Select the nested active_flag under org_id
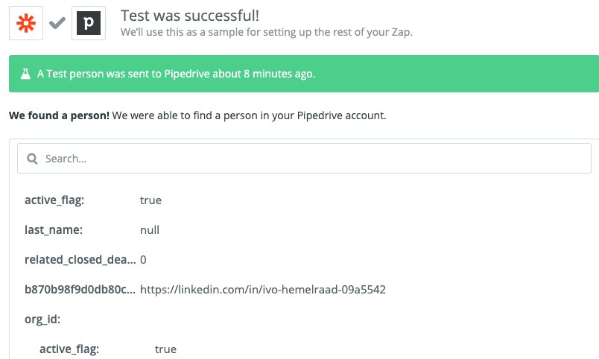Viewport: 599px width, 359px height. 69,349
